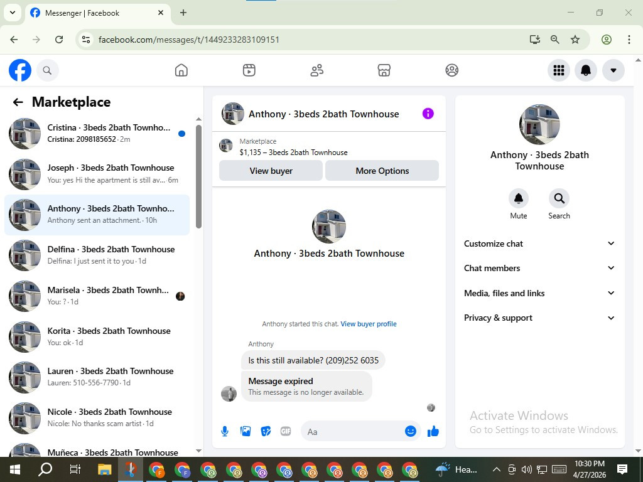Open the Windows Start menu
Screen dimensions: 643x482
[x=14, y=469]
